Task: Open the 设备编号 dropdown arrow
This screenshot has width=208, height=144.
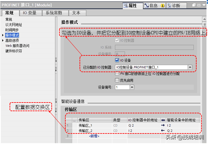Action: coord(132,87)
